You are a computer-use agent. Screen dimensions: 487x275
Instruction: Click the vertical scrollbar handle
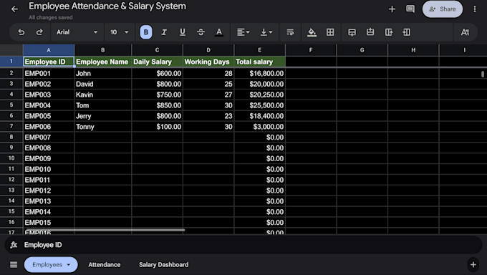(x=482, y=74)
